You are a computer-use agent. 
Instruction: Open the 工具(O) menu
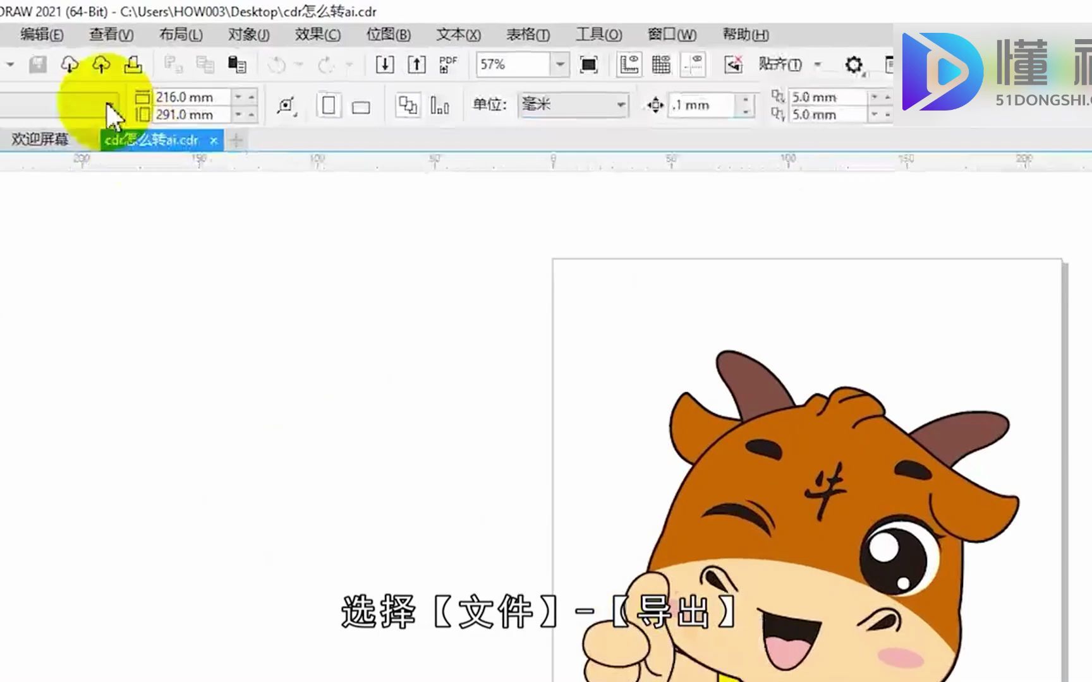599,35
